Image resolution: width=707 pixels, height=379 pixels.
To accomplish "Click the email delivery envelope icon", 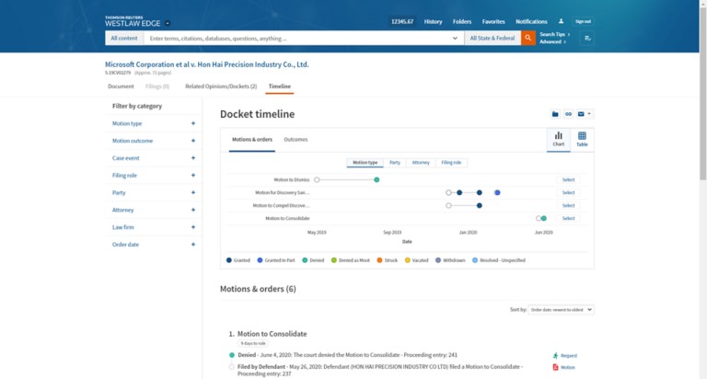I will tap(581, 114).
